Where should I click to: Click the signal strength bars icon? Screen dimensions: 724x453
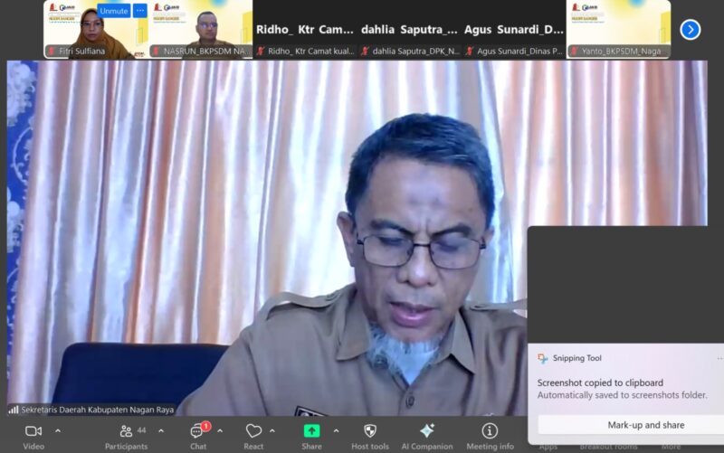[x=14, y=410]
